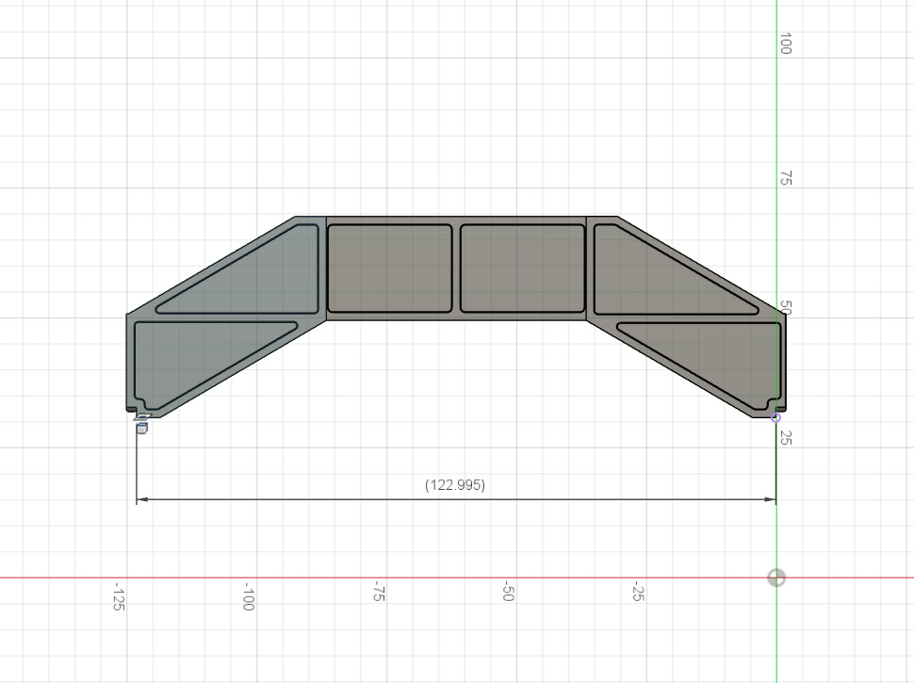
Task: Select the left rectangular pocket profile
Action: (x=390, y=268)
